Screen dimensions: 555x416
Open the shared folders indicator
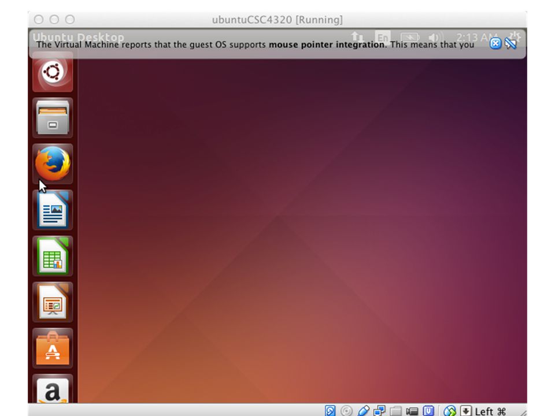click(395, 411)
